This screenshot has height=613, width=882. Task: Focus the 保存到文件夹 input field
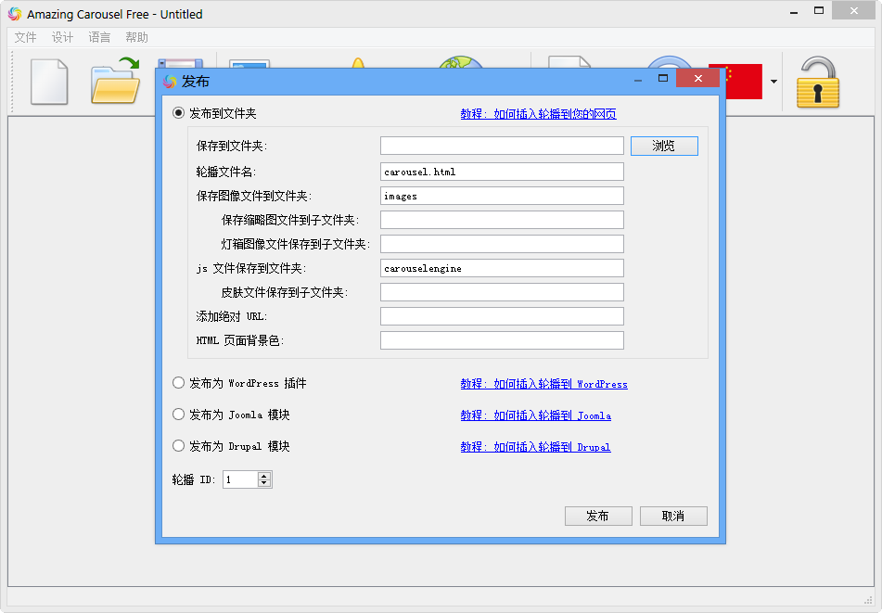point(502,146)
